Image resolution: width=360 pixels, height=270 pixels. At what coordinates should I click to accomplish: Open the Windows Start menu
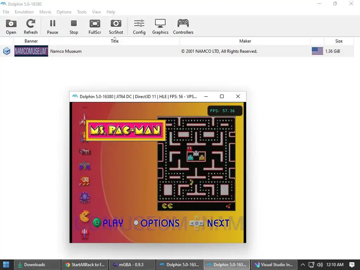coord(6,265)
